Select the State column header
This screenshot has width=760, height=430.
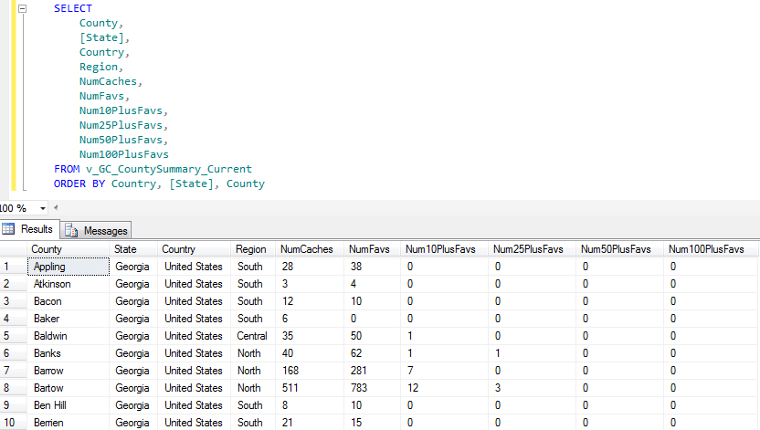click(125, 249)
